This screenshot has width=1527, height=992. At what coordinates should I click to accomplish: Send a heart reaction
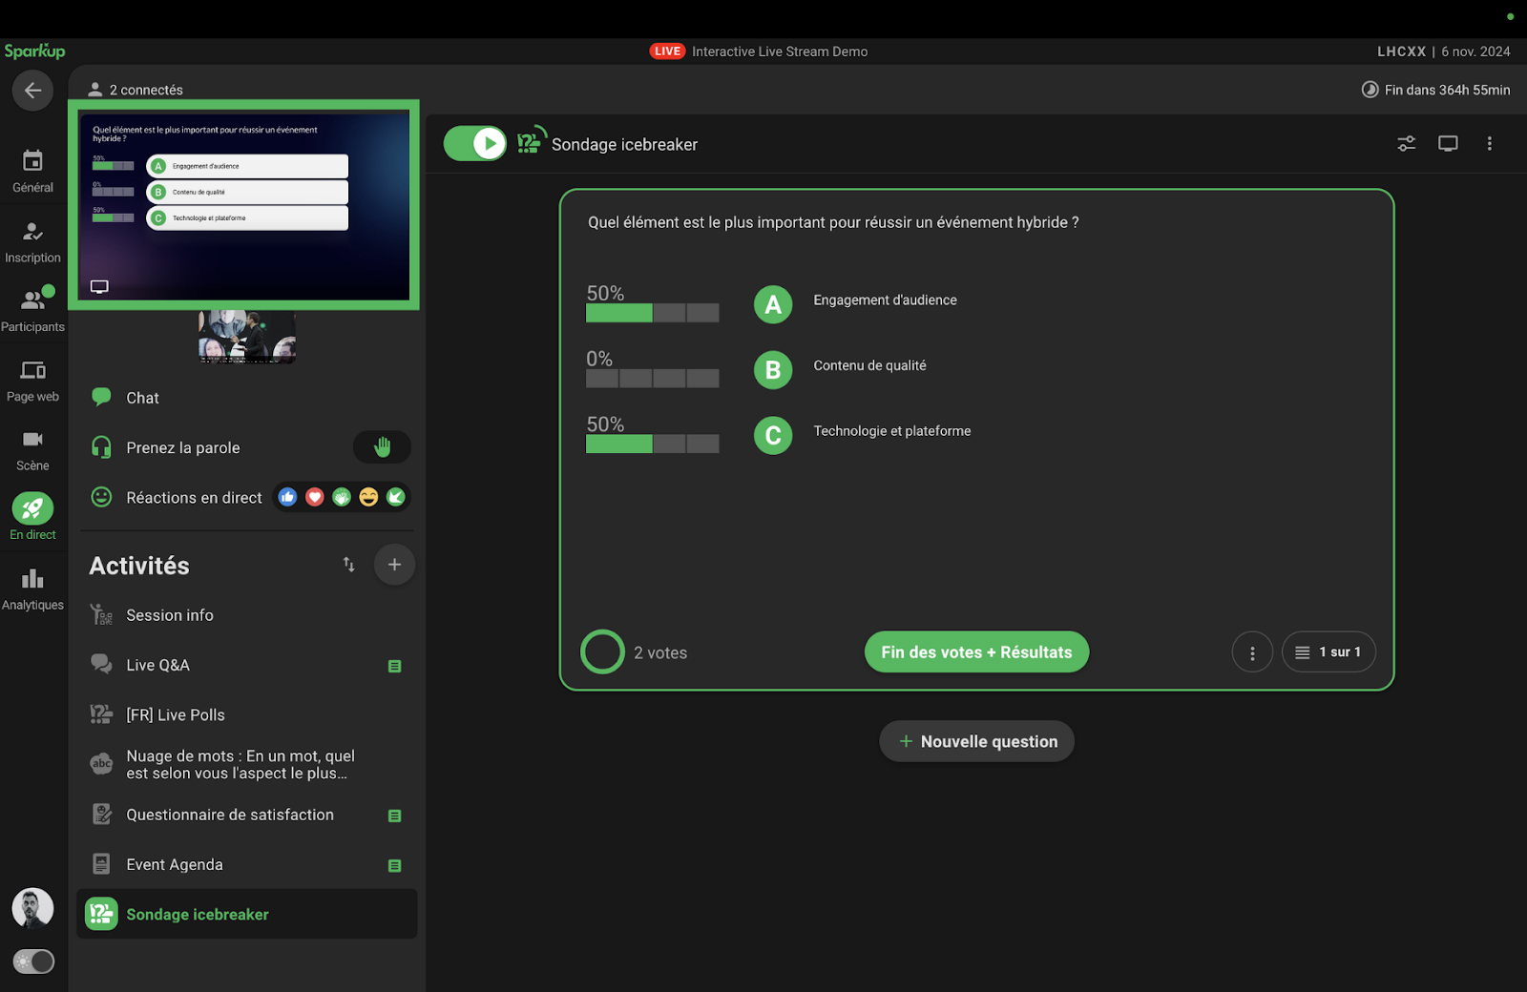click(314, 497)
